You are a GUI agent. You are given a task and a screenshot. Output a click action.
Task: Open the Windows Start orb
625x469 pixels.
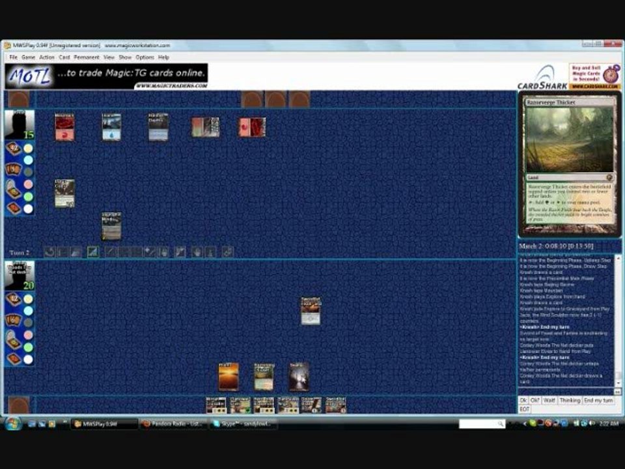(x=13, y=423)
